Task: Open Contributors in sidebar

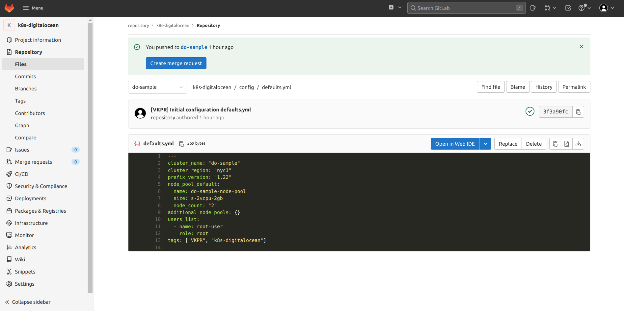Action: (x=30, y=113)
